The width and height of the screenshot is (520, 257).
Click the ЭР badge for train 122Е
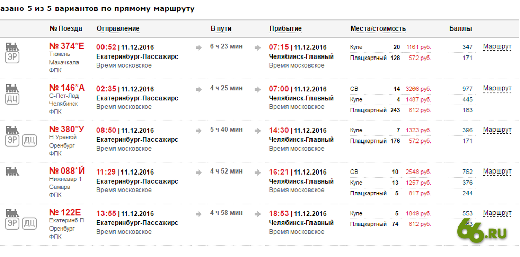12,224
